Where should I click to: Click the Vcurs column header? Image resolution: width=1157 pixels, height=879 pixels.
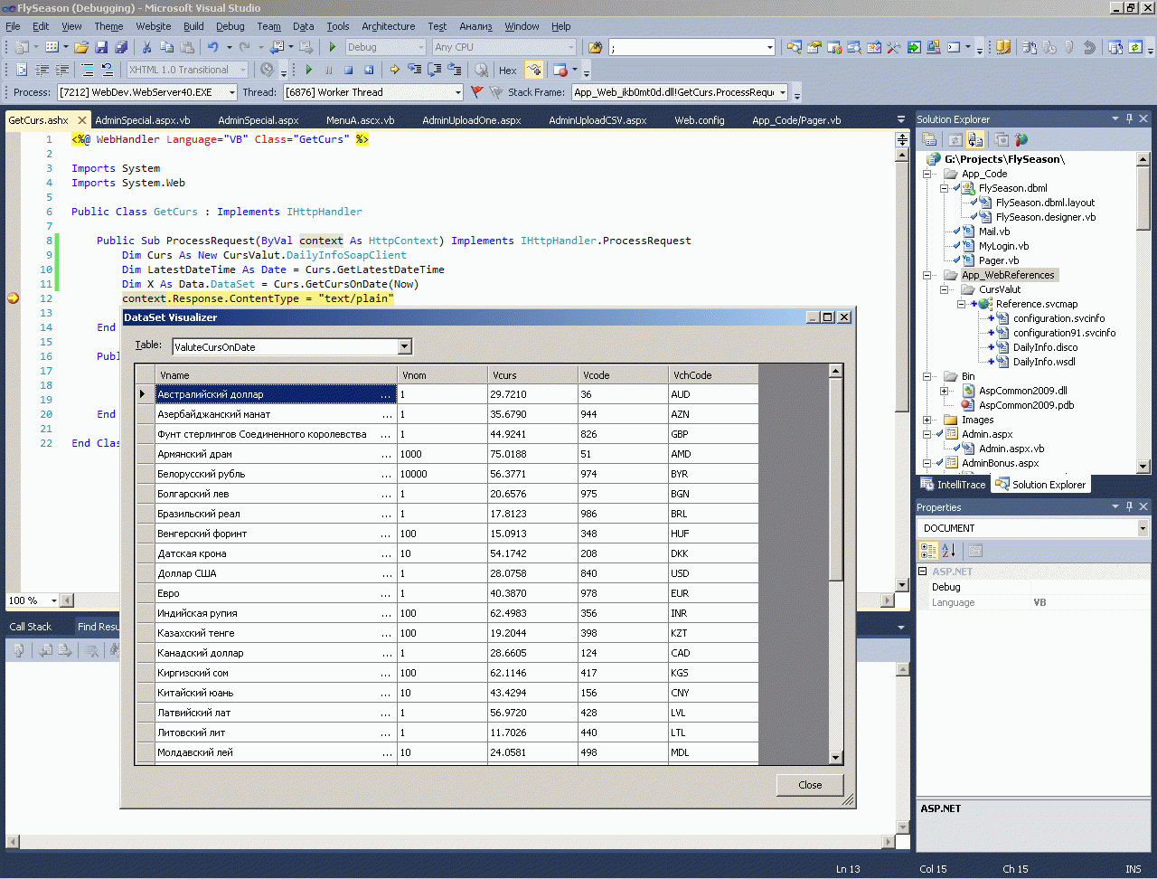click(532, 375)
